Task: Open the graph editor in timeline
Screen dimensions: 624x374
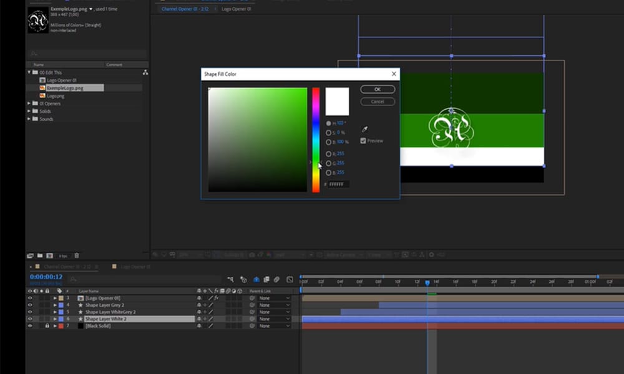Action: pos(290,280)
